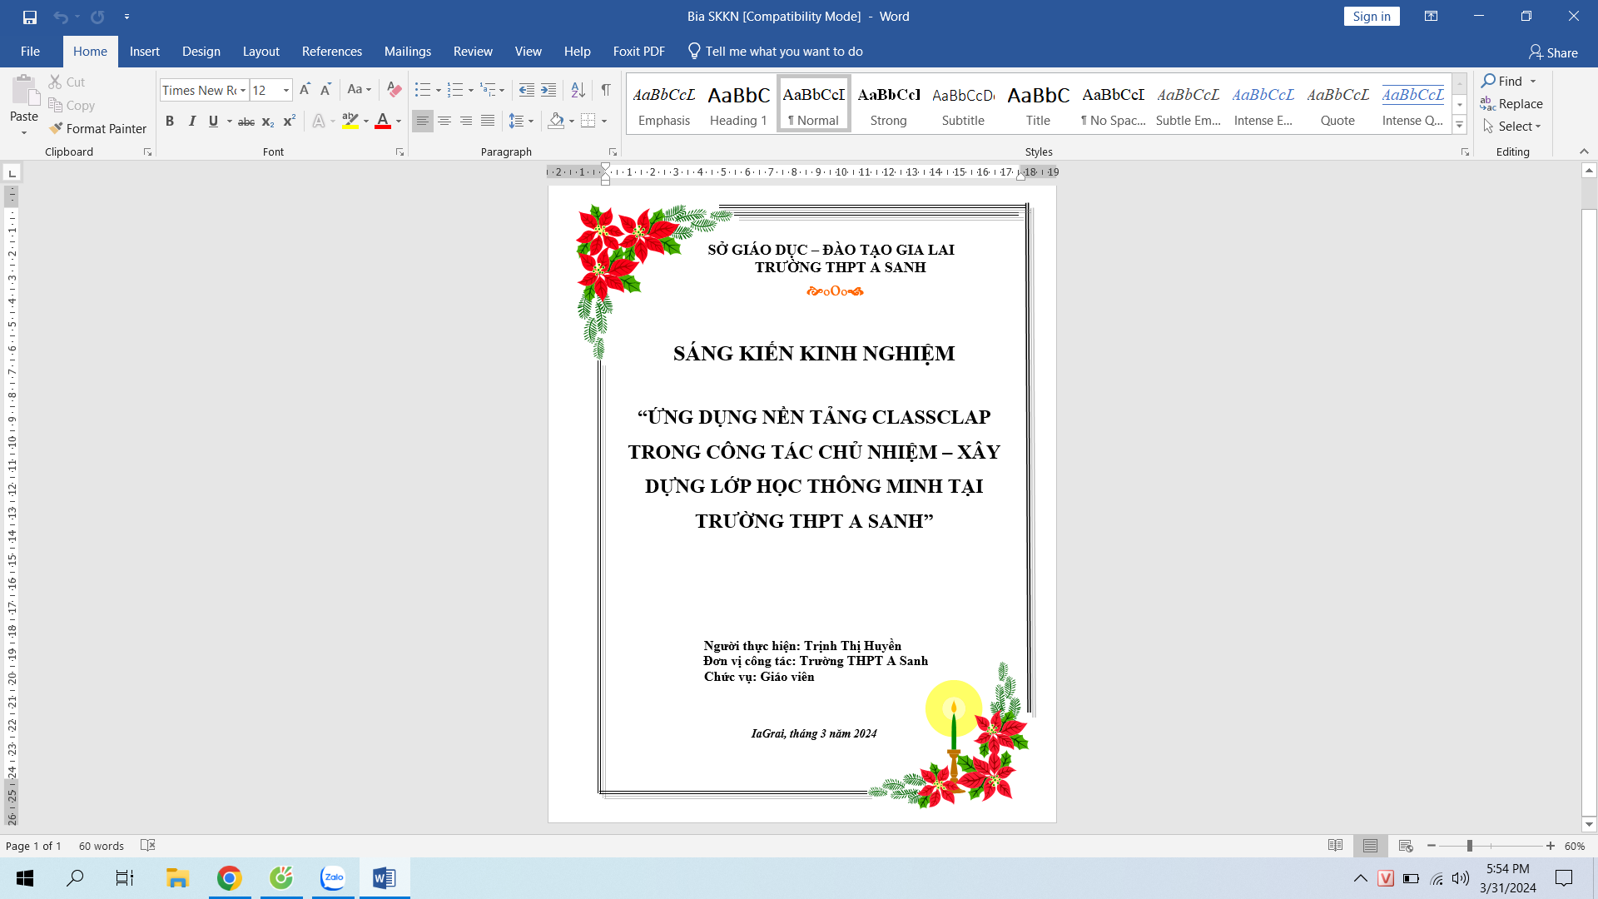Screen dimensions: 1598x899
Task: Click the red font color button
Action: pos(383,122)
